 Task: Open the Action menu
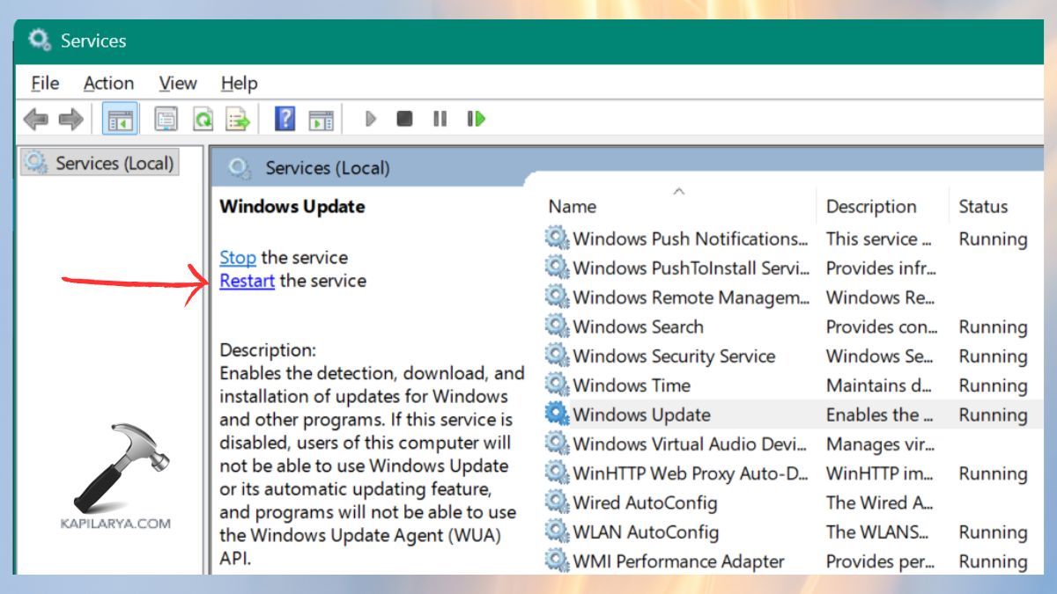(108, 83)
